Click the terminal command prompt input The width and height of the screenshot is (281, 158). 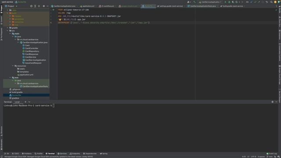click(54, 106)
